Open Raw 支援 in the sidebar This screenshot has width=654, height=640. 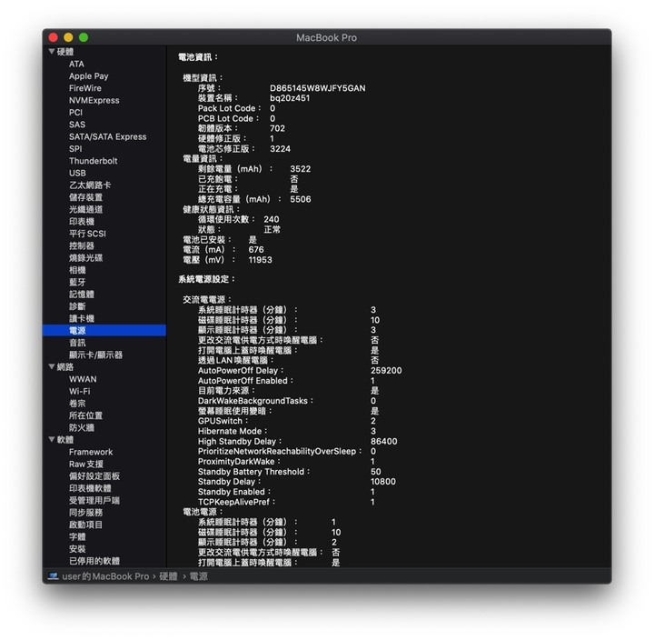point(86,464)
